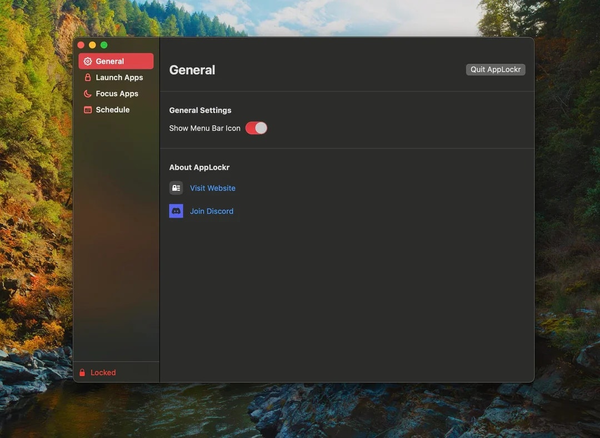This screenshot has width=600, height=438.
Task: Click the website card icon
Action: click(x=176, y=188)
